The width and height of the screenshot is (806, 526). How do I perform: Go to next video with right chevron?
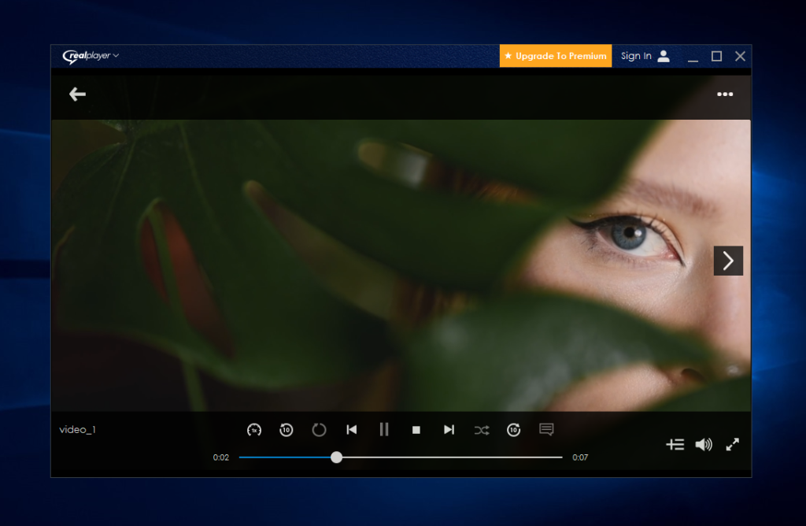pos(728,261)
